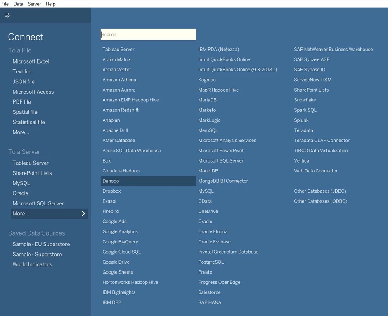Image resolution: width=388 pixels, height=316 pixels.
Task: Choose Intuit QuickBooks Online (9.3-2018.1)
Action: (x=238, y=70)
